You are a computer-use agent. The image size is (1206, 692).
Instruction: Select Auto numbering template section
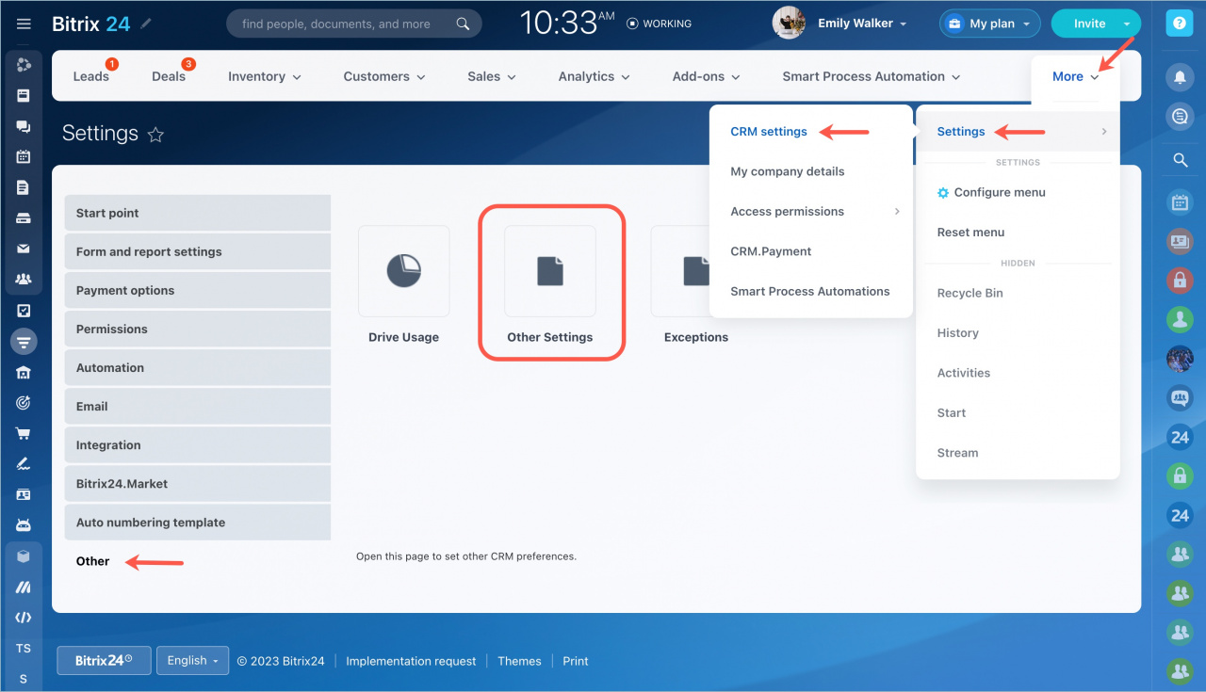(x=198, y=522)
